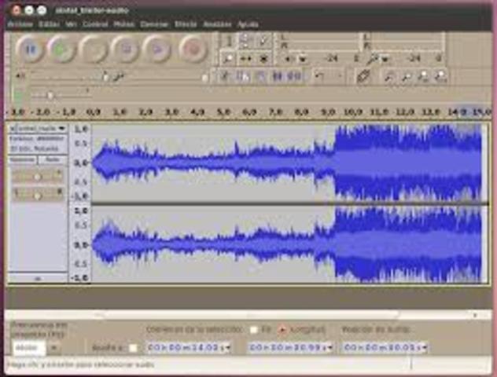497x377 pixels.
Task: Click the Stop transport button
Action: point(93,49)
